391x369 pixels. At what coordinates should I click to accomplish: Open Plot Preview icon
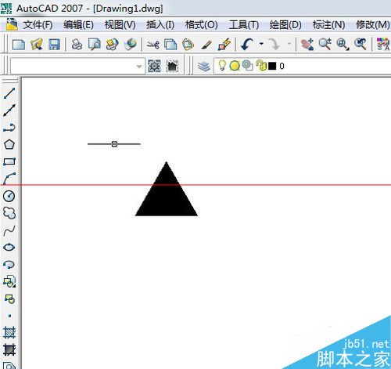(95, 44)
